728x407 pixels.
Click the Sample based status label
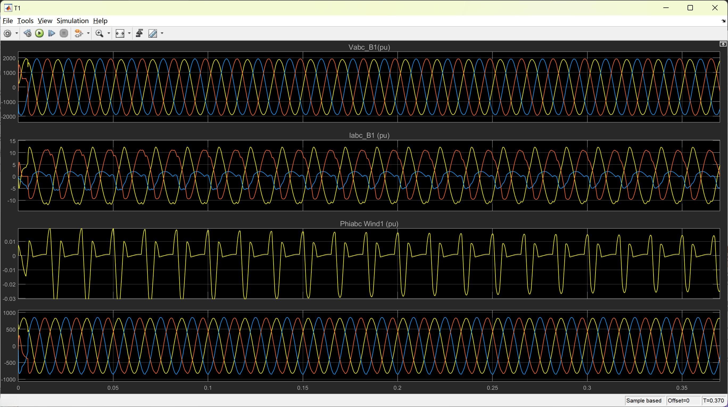point(644,401)
